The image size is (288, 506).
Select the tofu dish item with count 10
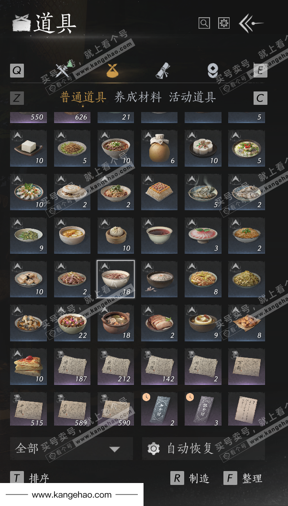[x=28, y=148]
